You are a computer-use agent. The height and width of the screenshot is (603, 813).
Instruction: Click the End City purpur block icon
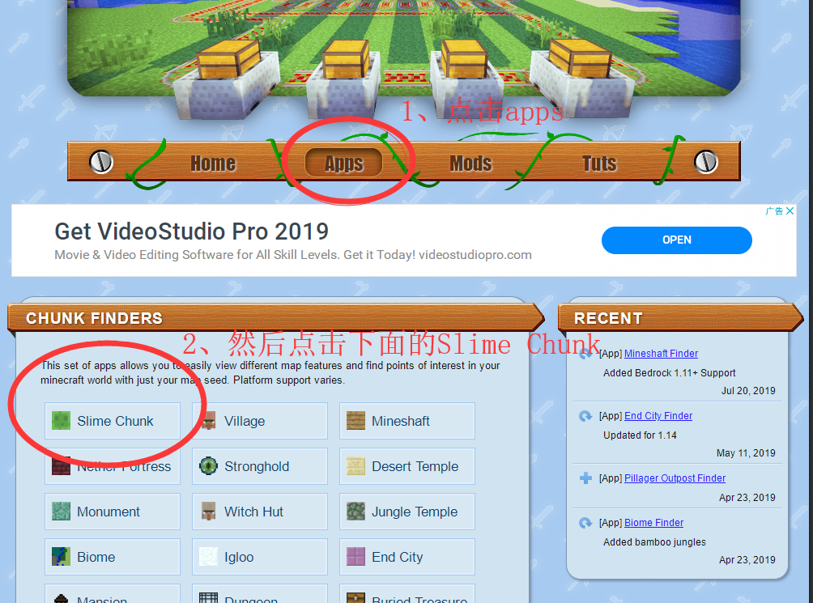coord(356,557)
